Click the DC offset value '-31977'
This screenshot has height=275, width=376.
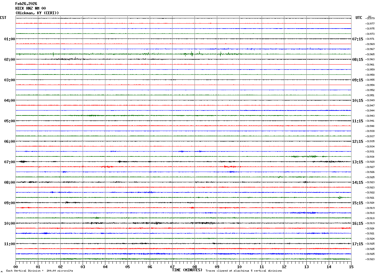tap(370, 24)
